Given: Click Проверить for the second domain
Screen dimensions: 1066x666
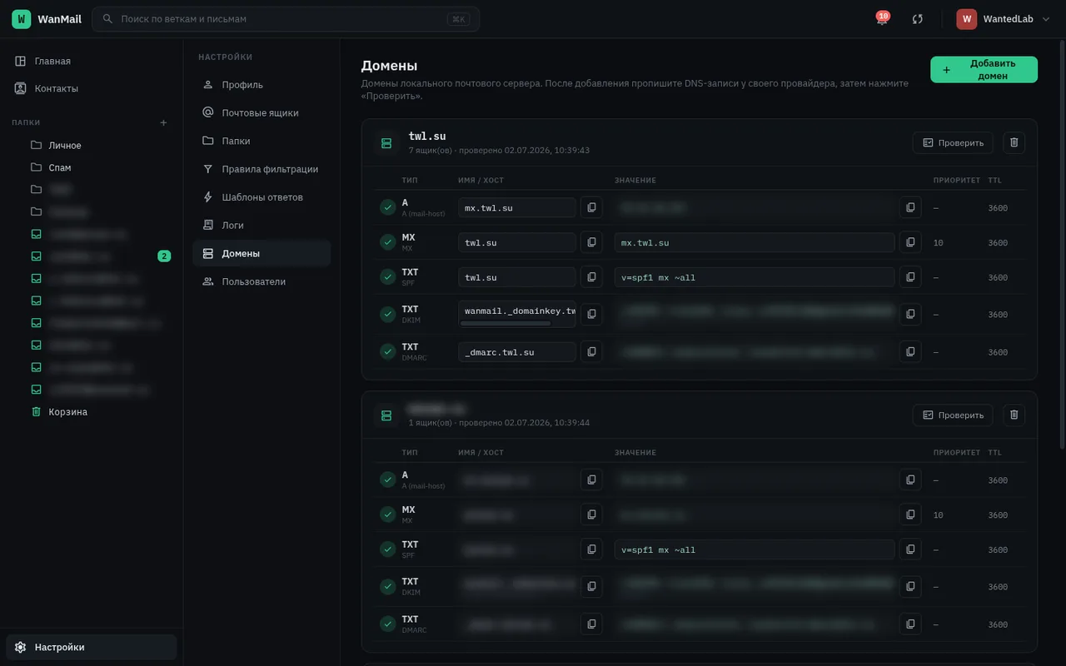Looking at the screenshot, I should click(x=953, y=415).
